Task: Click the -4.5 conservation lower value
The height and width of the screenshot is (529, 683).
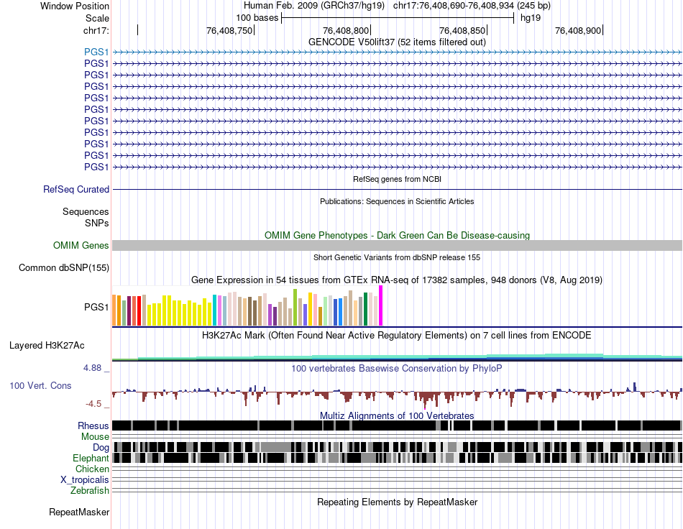Action: tap(93, 404)
